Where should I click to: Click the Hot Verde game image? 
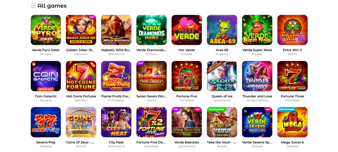187,30
